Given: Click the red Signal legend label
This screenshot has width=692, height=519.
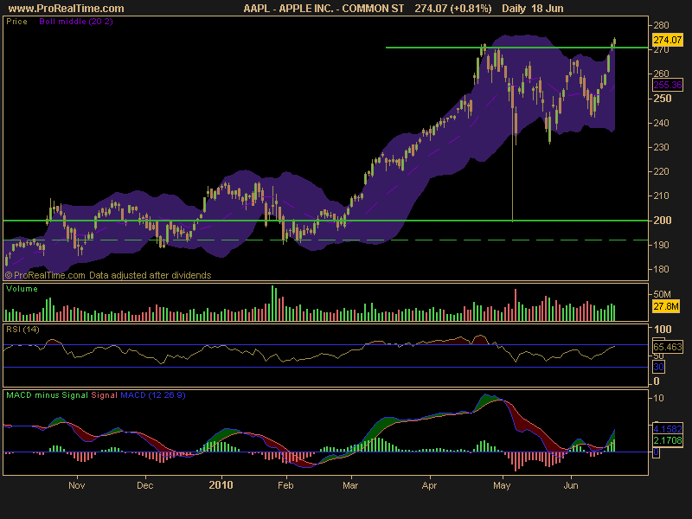Looking at the screenshot, I should 104,395.
